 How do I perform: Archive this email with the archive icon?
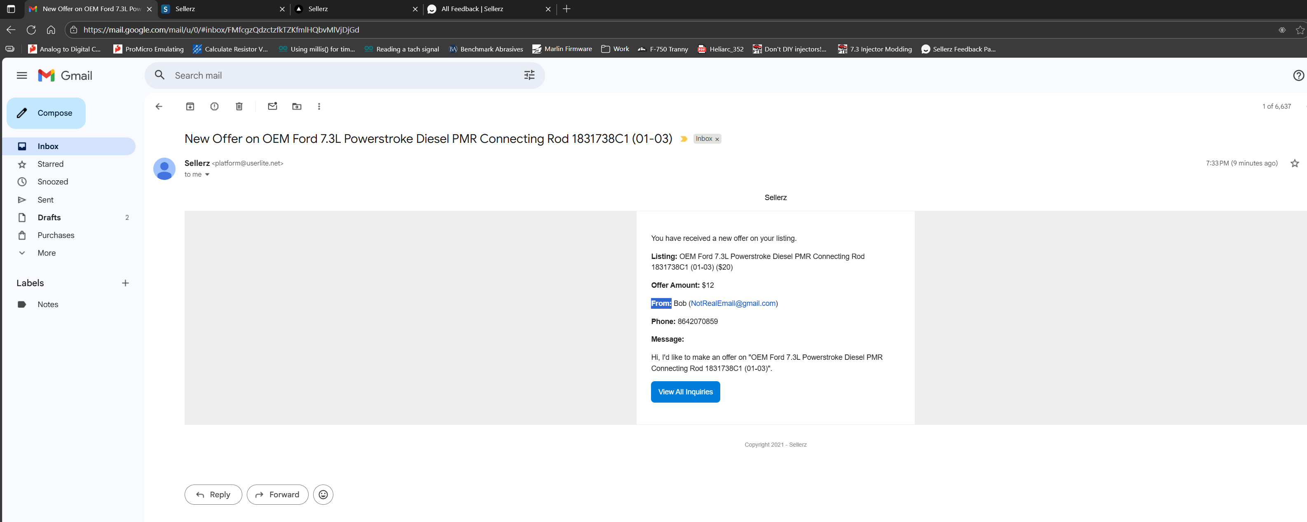pos(190,107)
